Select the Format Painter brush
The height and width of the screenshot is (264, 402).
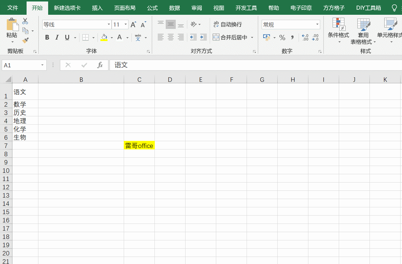[x=25, y=40]
